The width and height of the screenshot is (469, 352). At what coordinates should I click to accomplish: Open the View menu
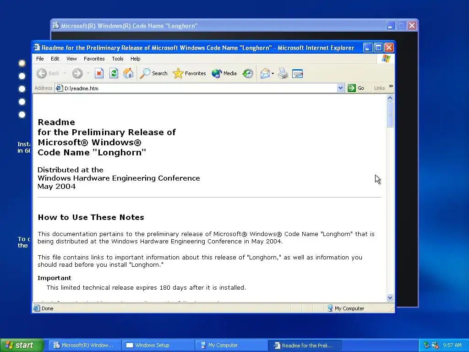point(71,59)
